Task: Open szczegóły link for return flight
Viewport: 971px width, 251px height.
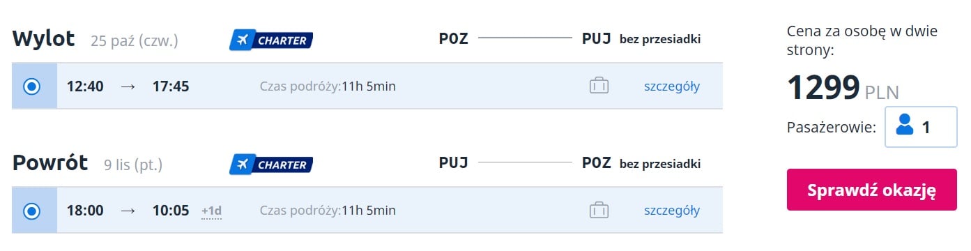Action: pyautogui.click(x=672, y=211)
